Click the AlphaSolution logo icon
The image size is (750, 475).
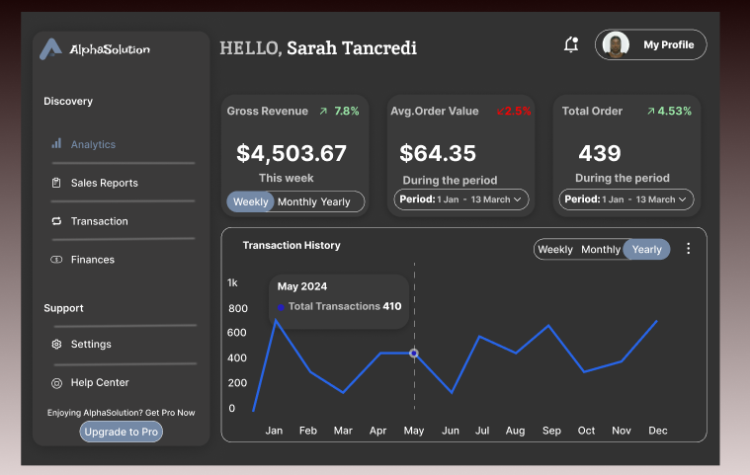pyautogui.click(x=51, y=48)
